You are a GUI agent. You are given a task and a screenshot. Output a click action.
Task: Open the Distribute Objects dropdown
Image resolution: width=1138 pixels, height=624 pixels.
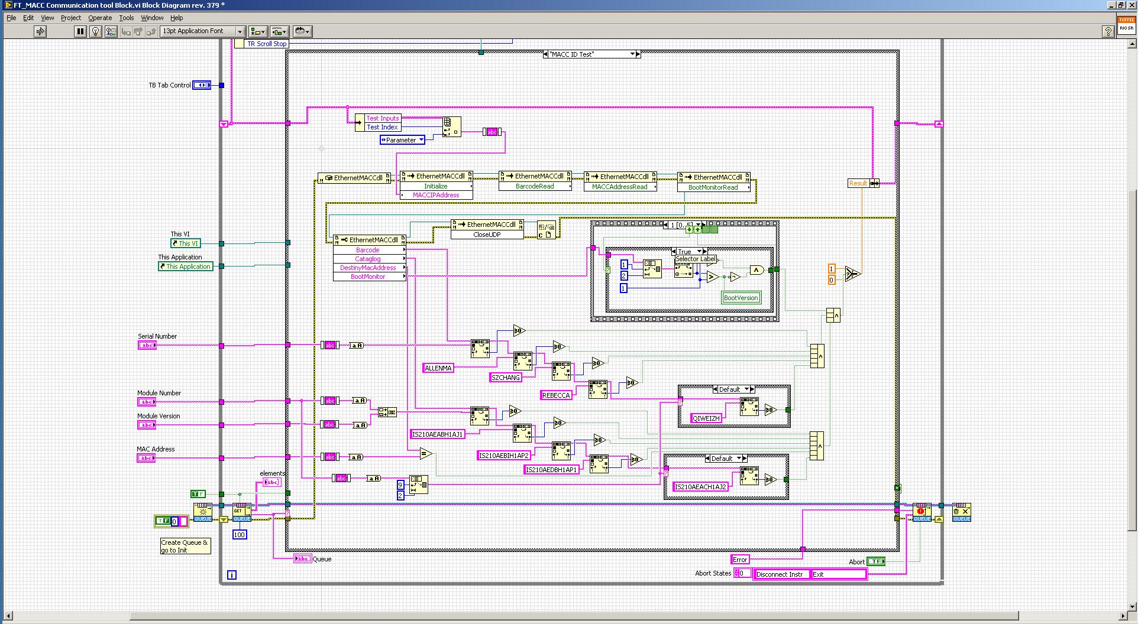point(279,31)
